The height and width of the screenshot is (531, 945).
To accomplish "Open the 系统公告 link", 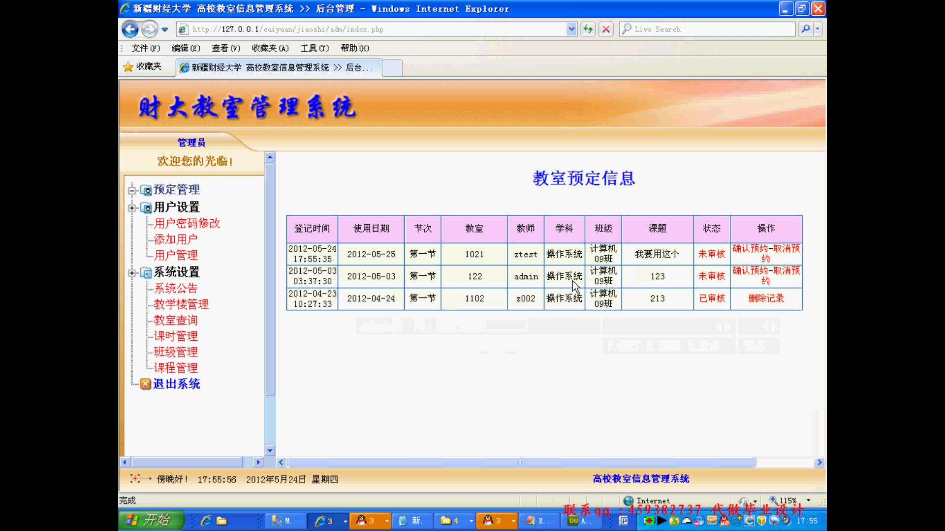I will 176,289.
